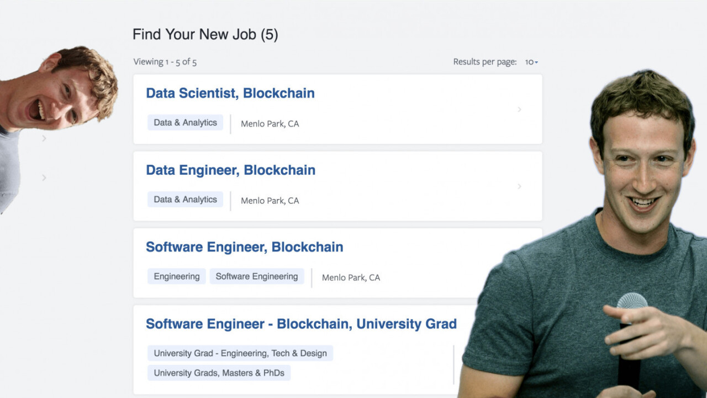Viewport: 707px width, 398px height.
Task: Select University Grads, Masters & PhDs tag
Action: 219,373
